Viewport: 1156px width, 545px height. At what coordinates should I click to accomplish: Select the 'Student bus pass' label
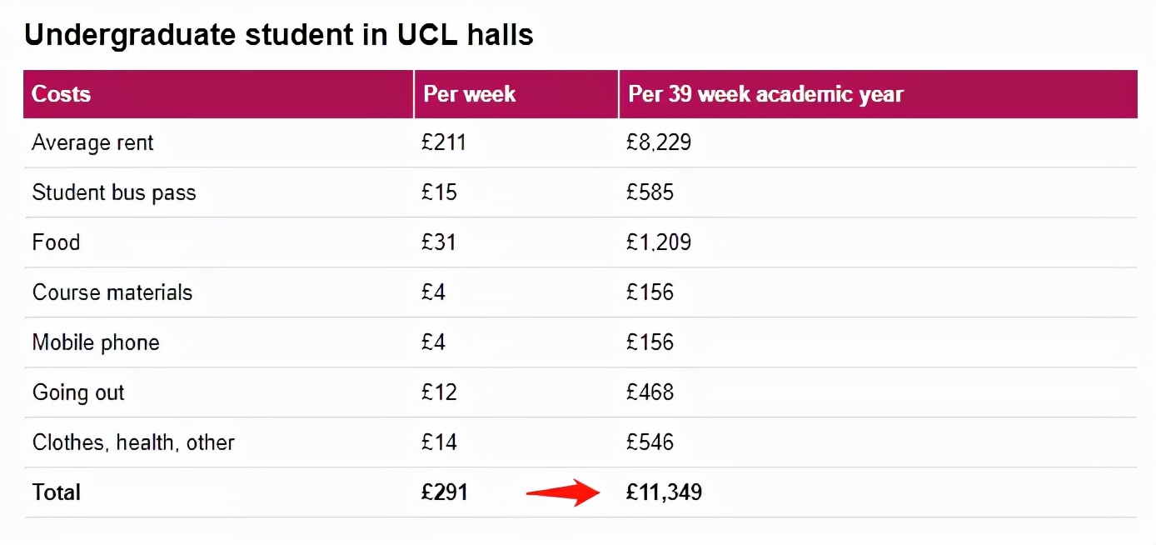point(114,192)
